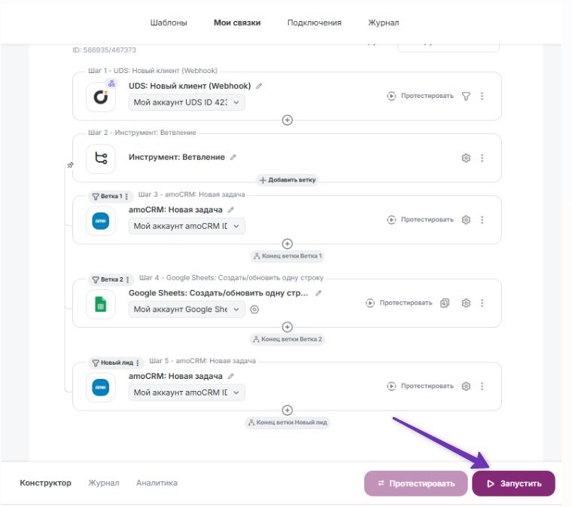The height and width of the screenshot is (507, 572).
Task: Open Мой аккаунт UDS account dropdown
Action: pyautogui.click(x=187, y=103)
